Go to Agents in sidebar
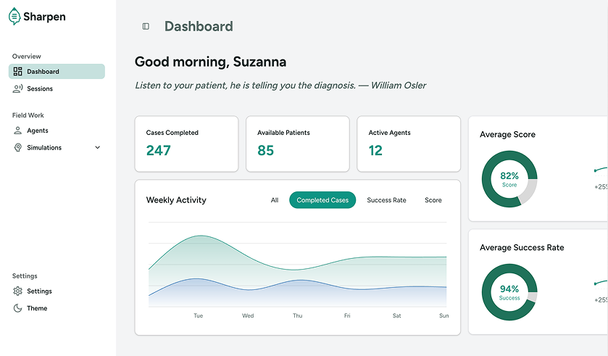608x356 pixels. coord(38,131)
